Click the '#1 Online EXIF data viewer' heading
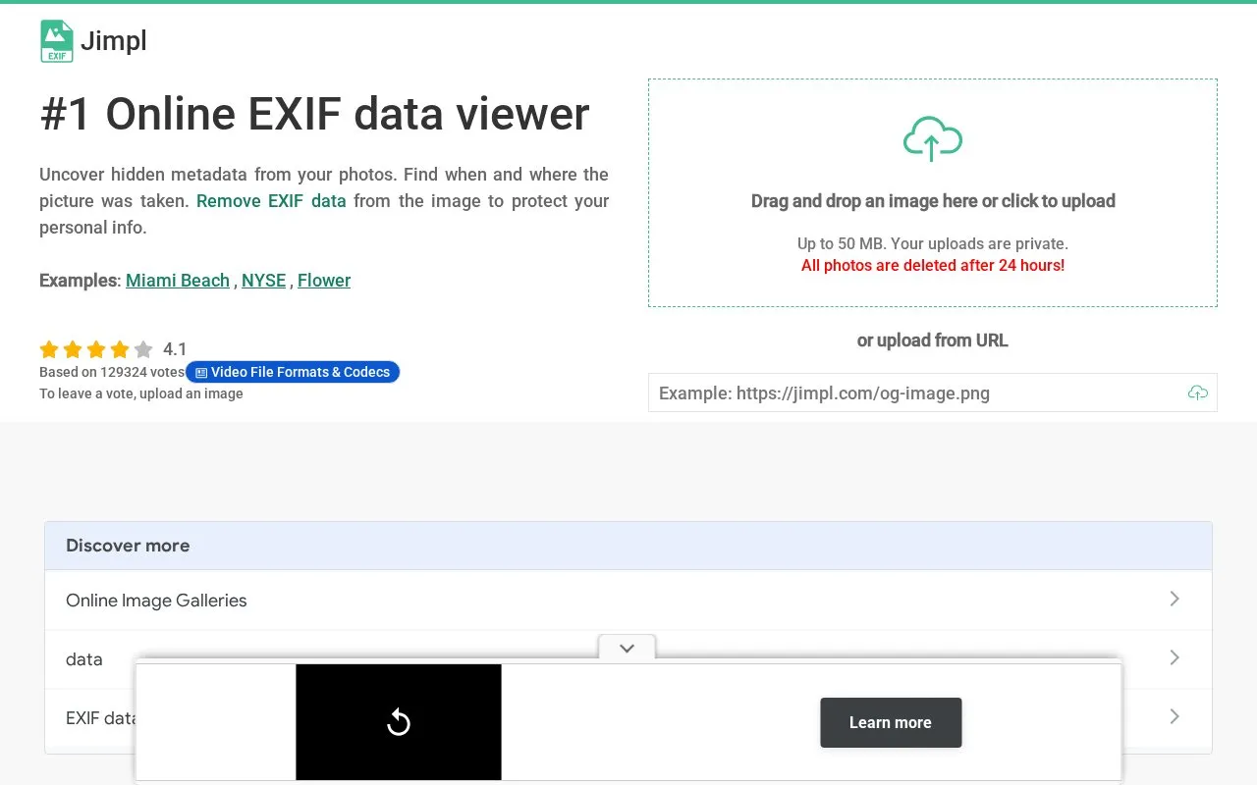1257x785 pixels. [314, 114]
